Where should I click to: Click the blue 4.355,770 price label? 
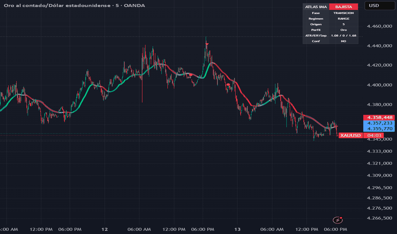[x=379, y=128]
